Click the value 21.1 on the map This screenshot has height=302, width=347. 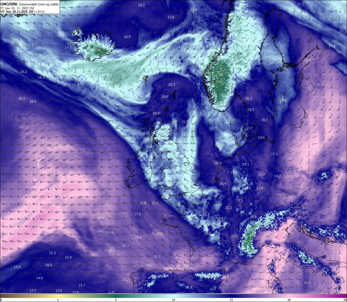point(246,164)
